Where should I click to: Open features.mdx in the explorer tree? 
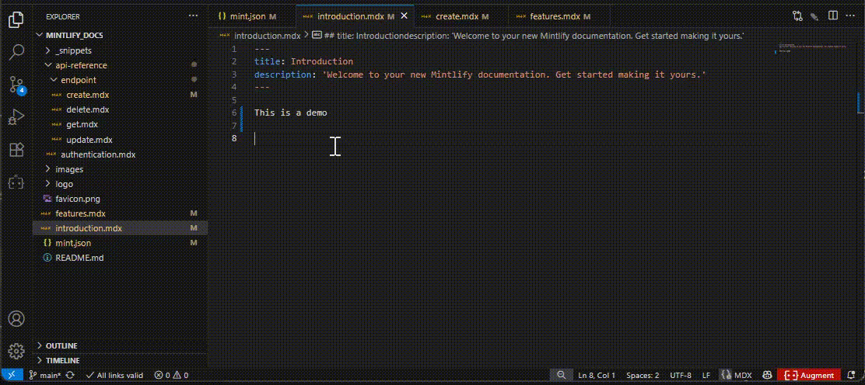pyautogui.click(x=121, y=213)
